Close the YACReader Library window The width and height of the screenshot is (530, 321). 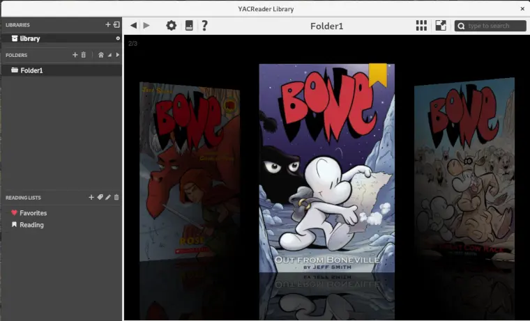(x=522, y=9)
